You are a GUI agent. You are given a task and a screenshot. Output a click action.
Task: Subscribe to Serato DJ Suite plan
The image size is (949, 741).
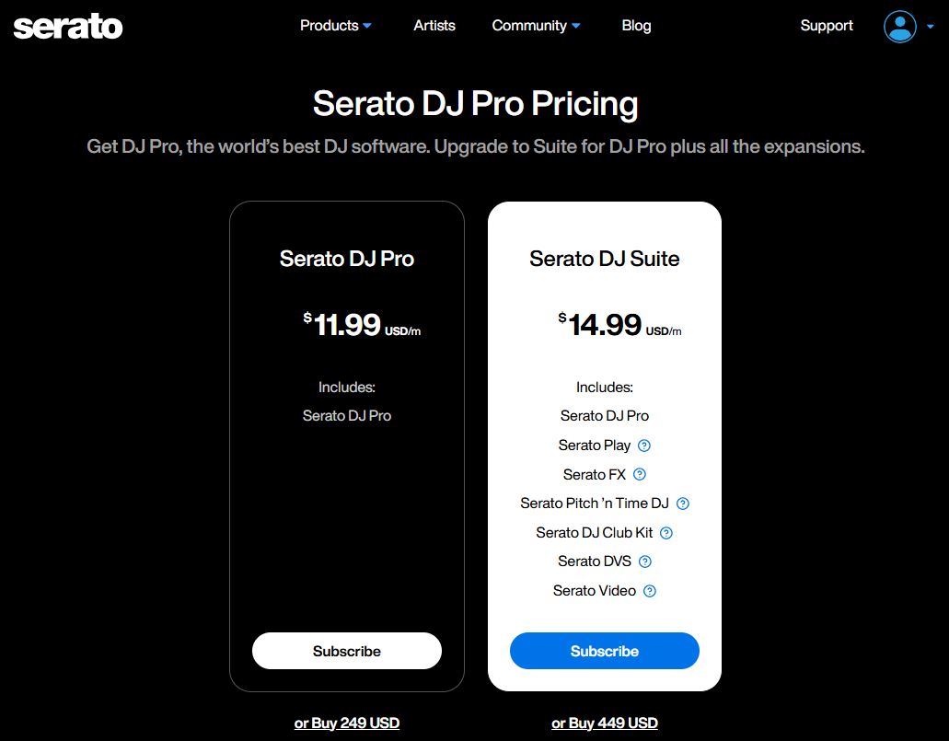(604, 651)
